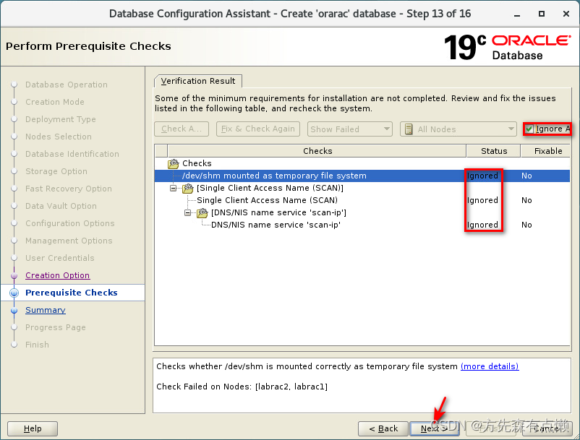This screenshot has height=440, width=580.
Task: Proceed with the Next button
Action: point(435,428)
